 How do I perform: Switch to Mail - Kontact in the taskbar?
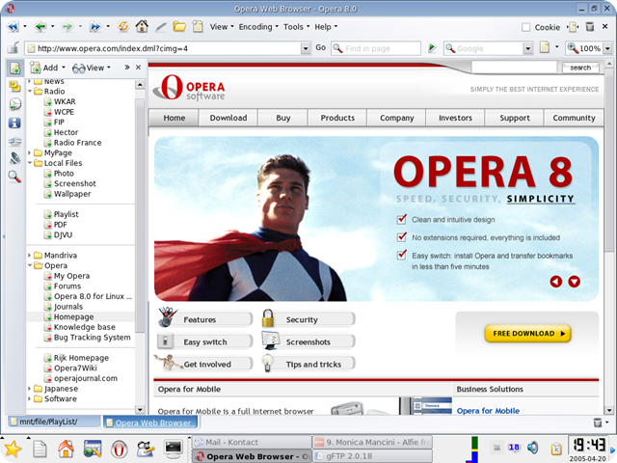click(x=252, y=442)
